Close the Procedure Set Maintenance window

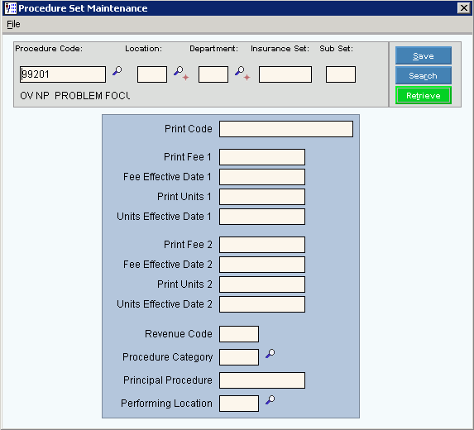pyautogui.click(x=464, y=8)
